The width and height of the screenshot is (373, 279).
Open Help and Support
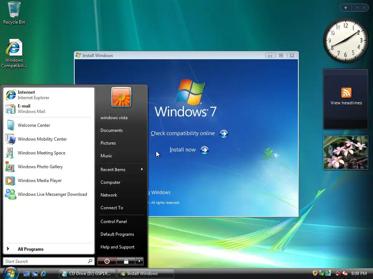tap(121, 247)
